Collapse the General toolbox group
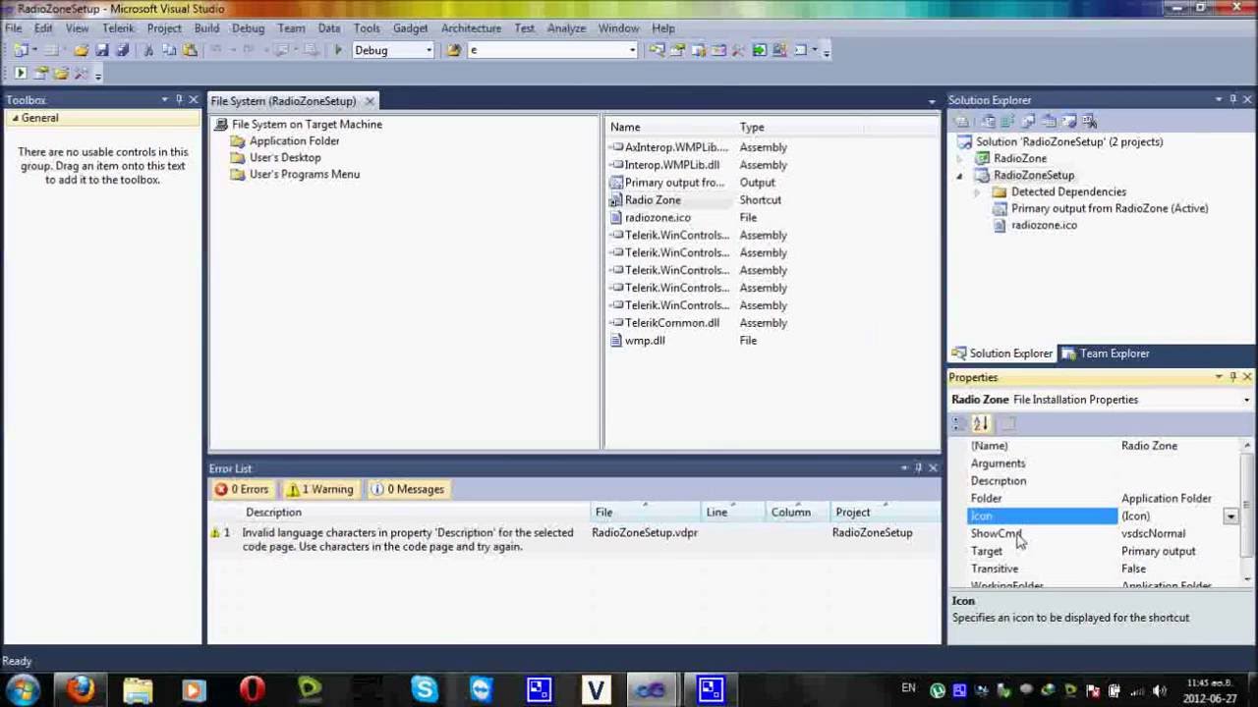 (15, 118)
